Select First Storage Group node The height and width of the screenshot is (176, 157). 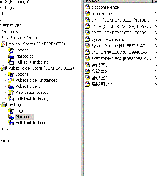tap(19, 38)
